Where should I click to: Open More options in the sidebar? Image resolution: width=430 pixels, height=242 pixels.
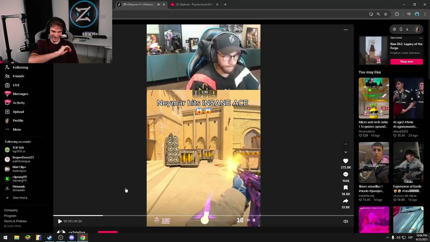(17, 129)
